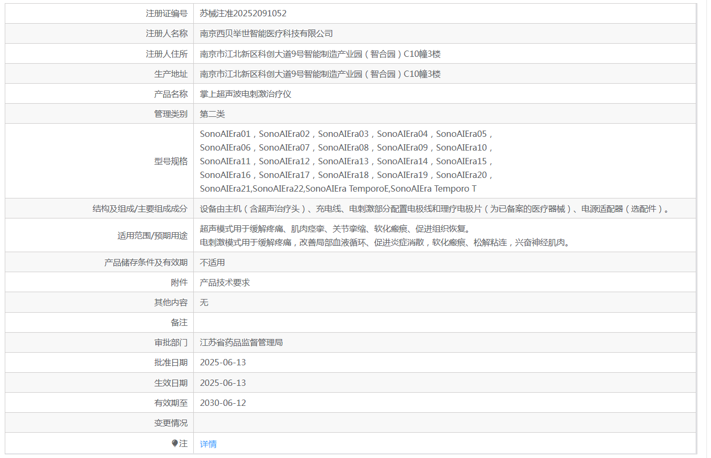Click the 审批部门 label
This screenshot has width=711, height=458.
(x=171, y=342)
